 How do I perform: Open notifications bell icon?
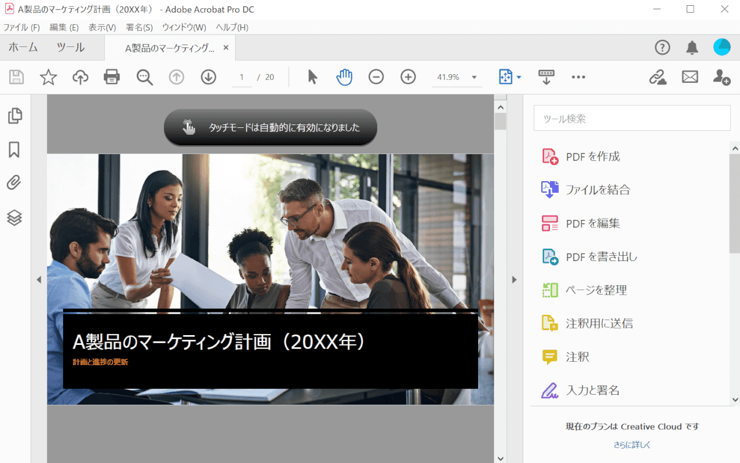(692, 47)
